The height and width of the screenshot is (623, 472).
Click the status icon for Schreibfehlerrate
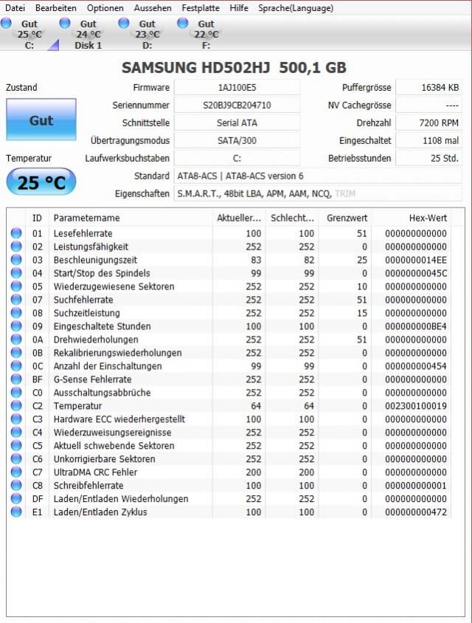[16, 485]
